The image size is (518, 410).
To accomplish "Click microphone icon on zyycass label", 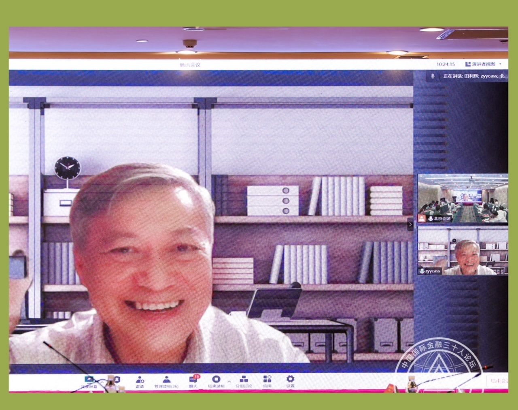I will pos(422,271).
